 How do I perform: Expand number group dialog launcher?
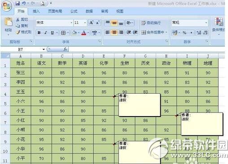(x=207, y=41)
